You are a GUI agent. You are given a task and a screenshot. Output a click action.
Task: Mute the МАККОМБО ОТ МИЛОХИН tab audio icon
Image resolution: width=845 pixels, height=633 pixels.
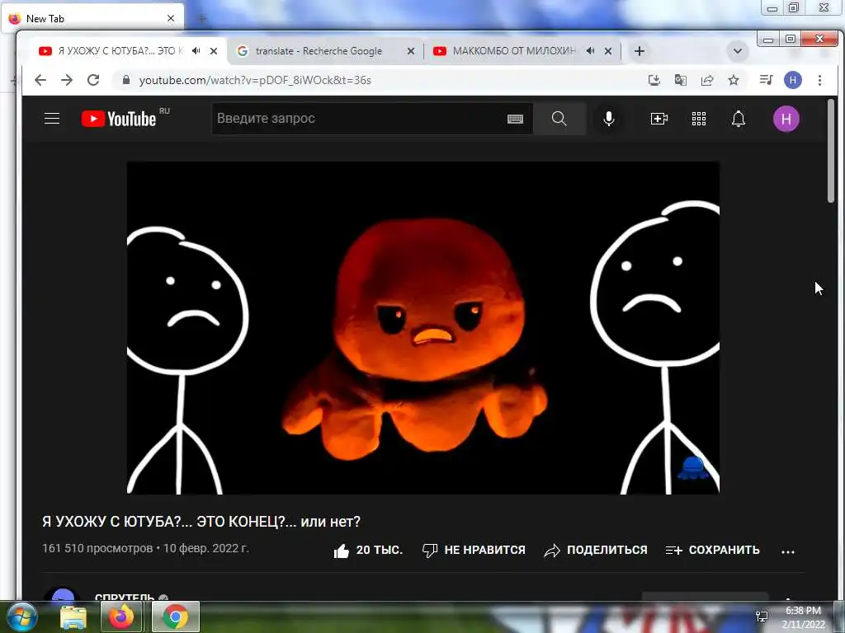pyautogui.click(x=591, y=50)
